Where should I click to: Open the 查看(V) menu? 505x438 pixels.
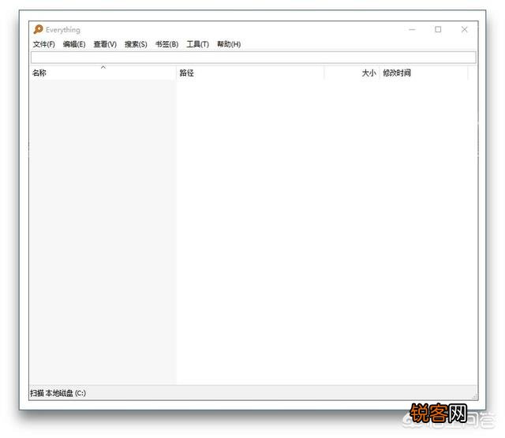[105, 44]
